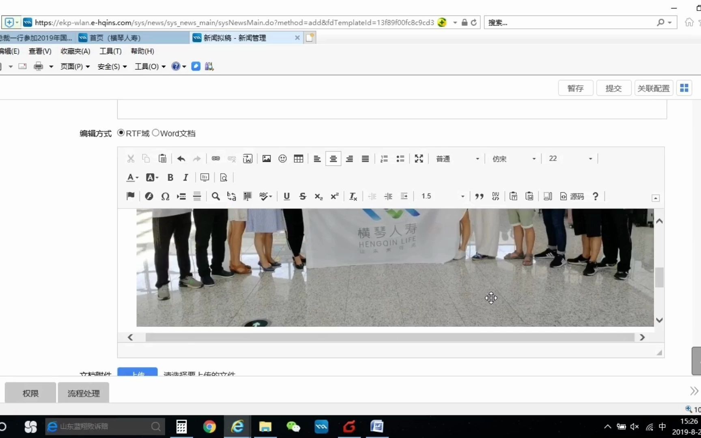
Task: Align text left in the editor
Action: [317, 159]
